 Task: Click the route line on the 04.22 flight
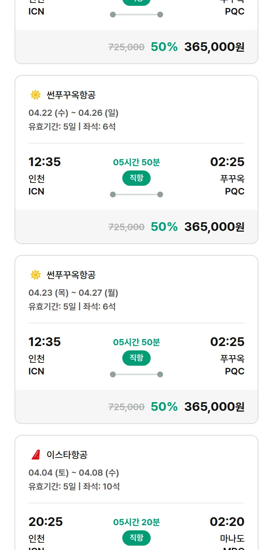pyautogui.click(x=136, y=195)
